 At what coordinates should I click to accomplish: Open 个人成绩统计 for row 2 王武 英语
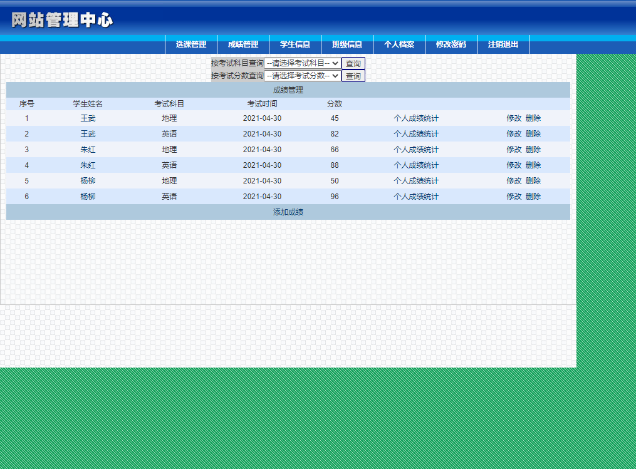tap(416, 134)
